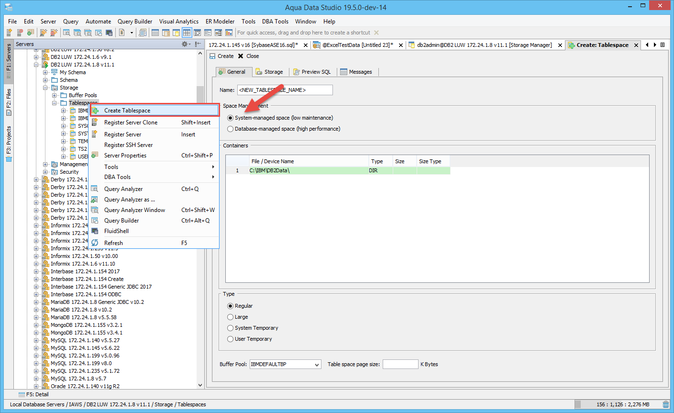The image size is (674, 413).
Task: Collapse the DB2 LUW 172.24.1.8 v11.1 node
Action: point(36,65)
